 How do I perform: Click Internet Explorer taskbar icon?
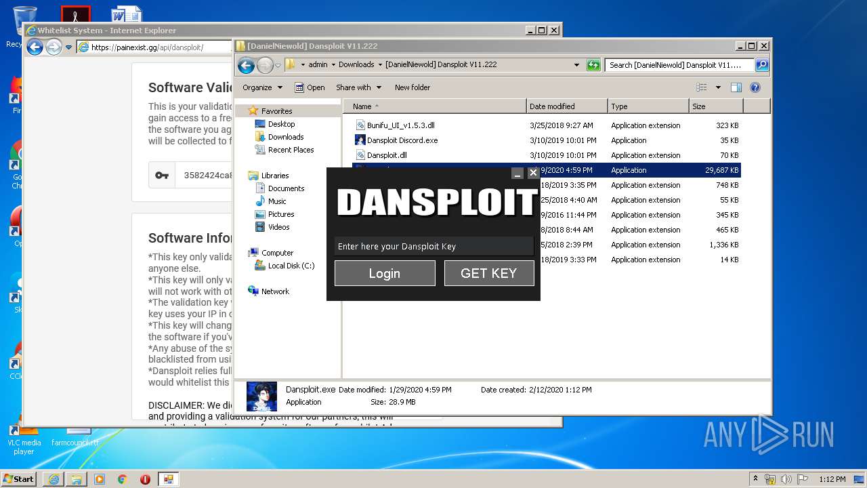(x=54, y=479)
